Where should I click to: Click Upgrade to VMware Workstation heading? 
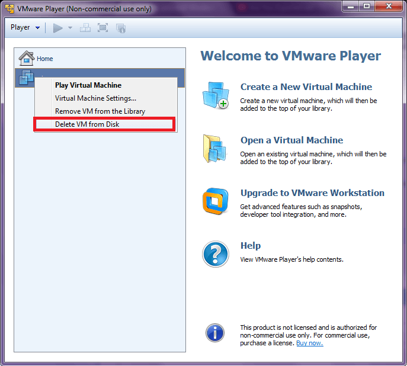(x=312, y=193)
